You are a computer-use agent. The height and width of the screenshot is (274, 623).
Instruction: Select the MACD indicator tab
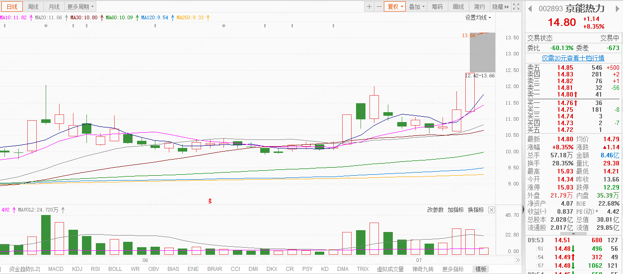(x=56, y=269)
